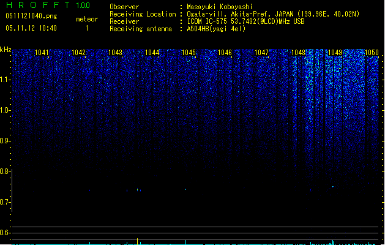The width and height of the screenshot is (385, 245).
Task: Click the Observer label
Action: (124, 7)
